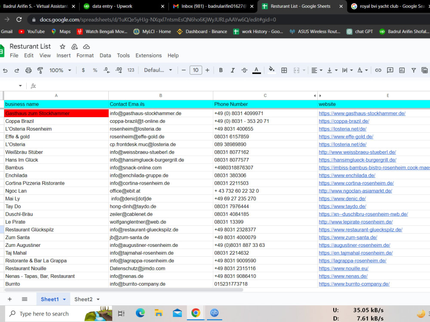
Task: Open the Default font dropdown
Action: pos(158,70)
